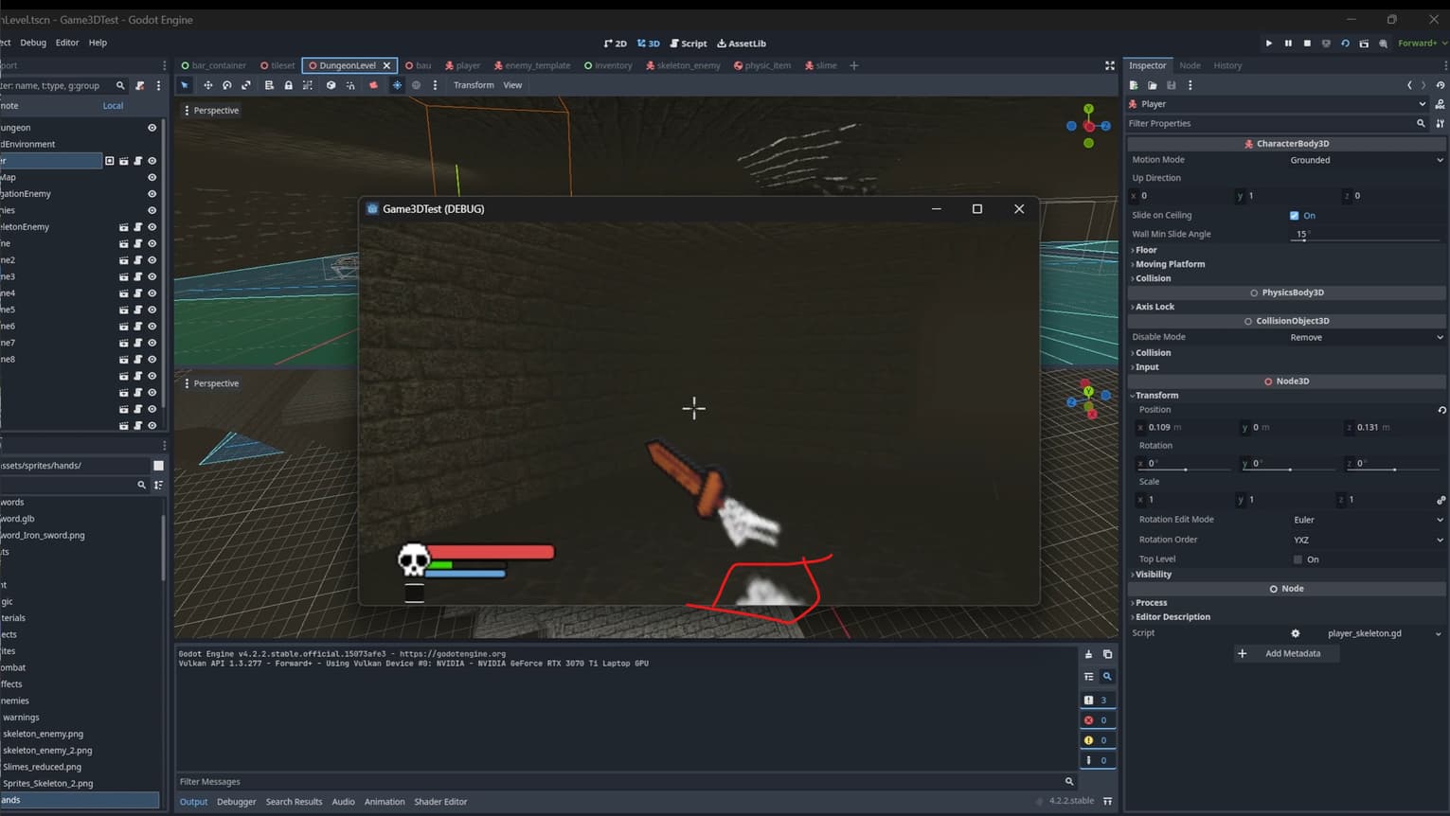The height and width of the screenshot is (816, 1450).
Task: Switch to the 2D workspace icon
Action: [615, 43]
